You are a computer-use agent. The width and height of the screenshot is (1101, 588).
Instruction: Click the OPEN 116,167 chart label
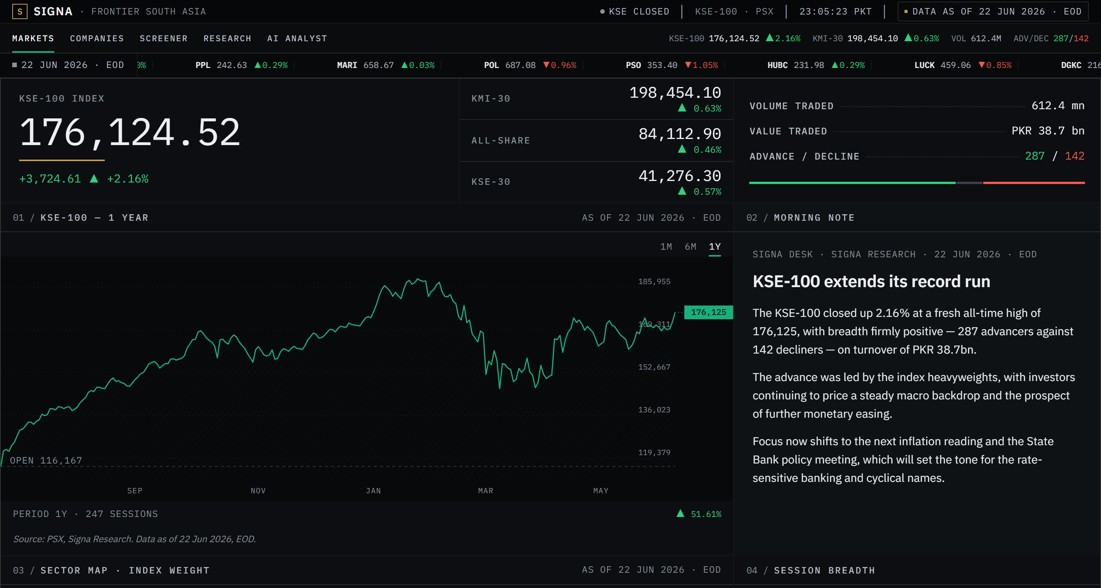tap(46, 460)
